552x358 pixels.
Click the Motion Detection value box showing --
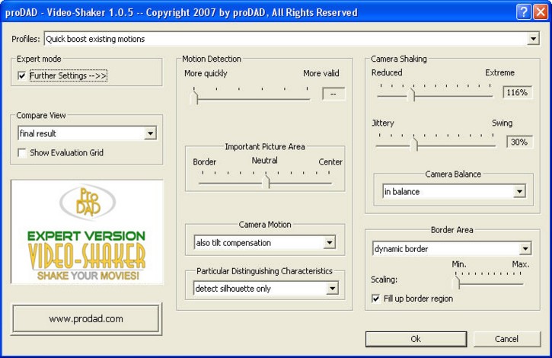(333, 94)
